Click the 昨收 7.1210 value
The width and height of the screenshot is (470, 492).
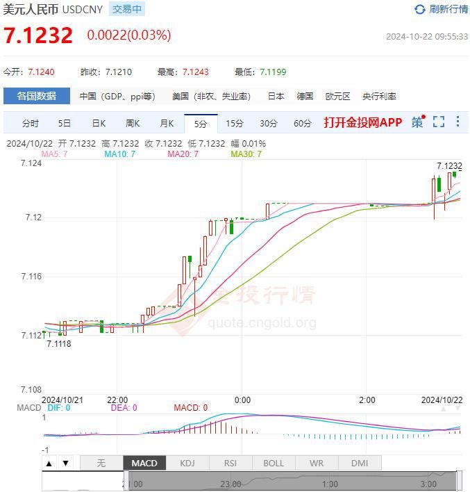(x=118, y=72)
